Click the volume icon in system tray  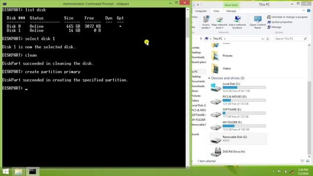point(286,172)
